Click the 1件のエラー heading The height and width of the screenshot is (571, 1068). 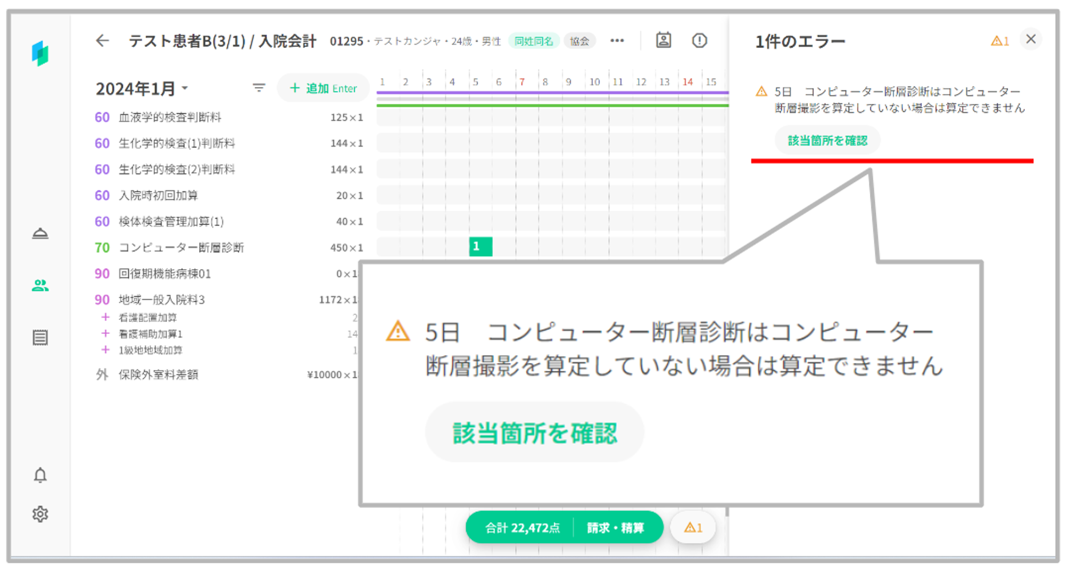tap(799, 42)
